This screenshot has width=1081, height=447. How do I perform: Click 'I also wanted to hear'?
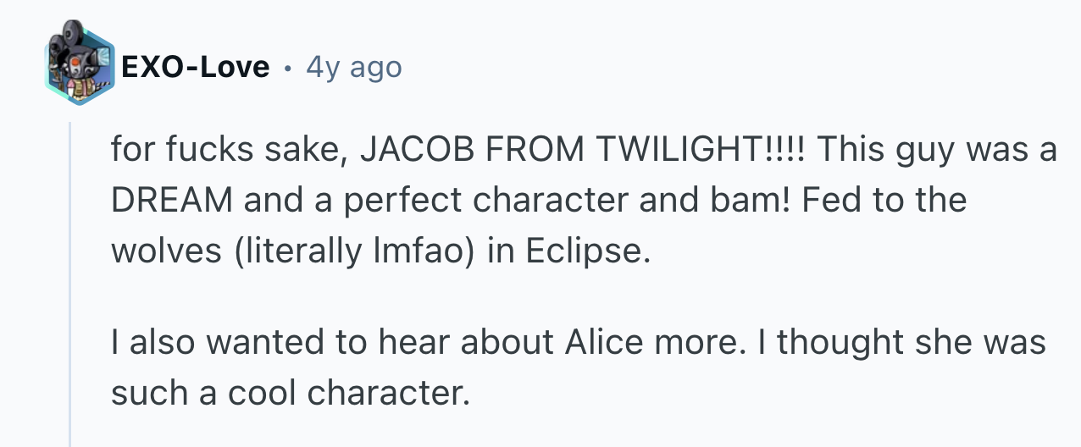(286, 343)
